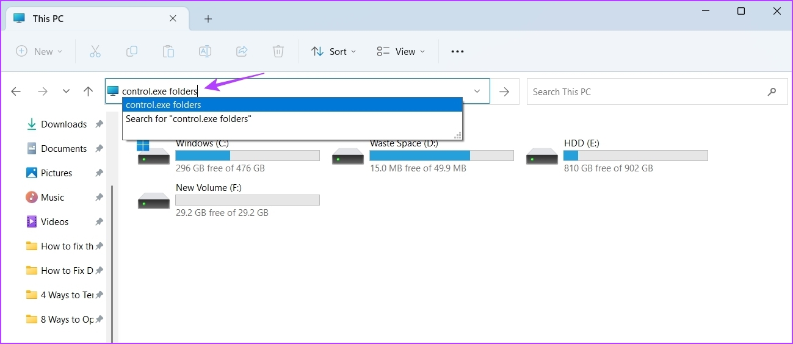Click '296 GB free of 476 GB' text
Image resolution: width=793 pixels, height=344 pixels.
(x=220, y=168)
